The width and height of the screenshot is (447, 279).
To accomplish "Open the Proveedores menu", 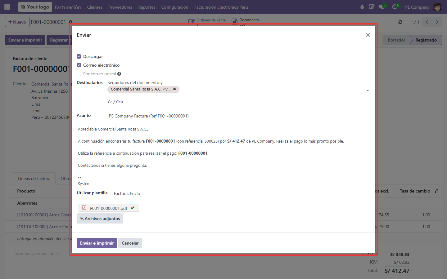I will pyautogui.click(x=120, y=7).
